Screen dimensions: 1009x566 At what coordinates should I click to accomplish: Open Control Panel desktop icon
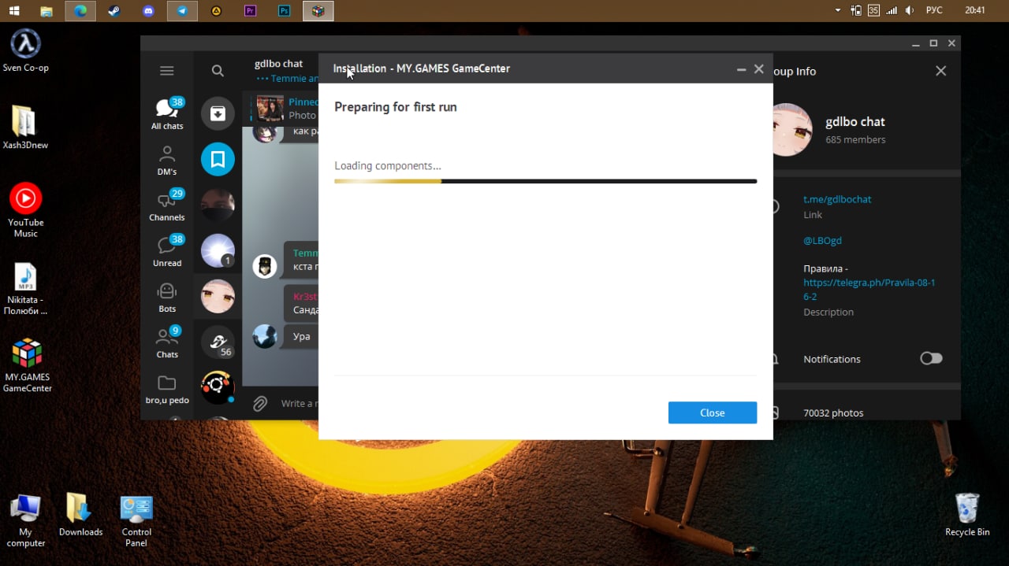136,521
